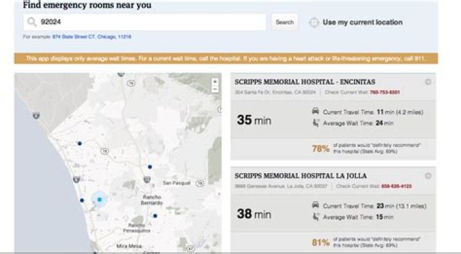The width and height of the screenshot is (461, 254).
Task: Call the La Jolla hospital phone number
Action: coord(396,186)
